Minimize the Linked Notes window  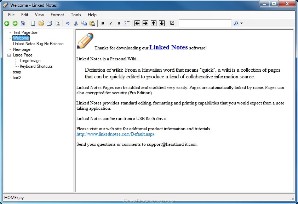click(264, 4)
